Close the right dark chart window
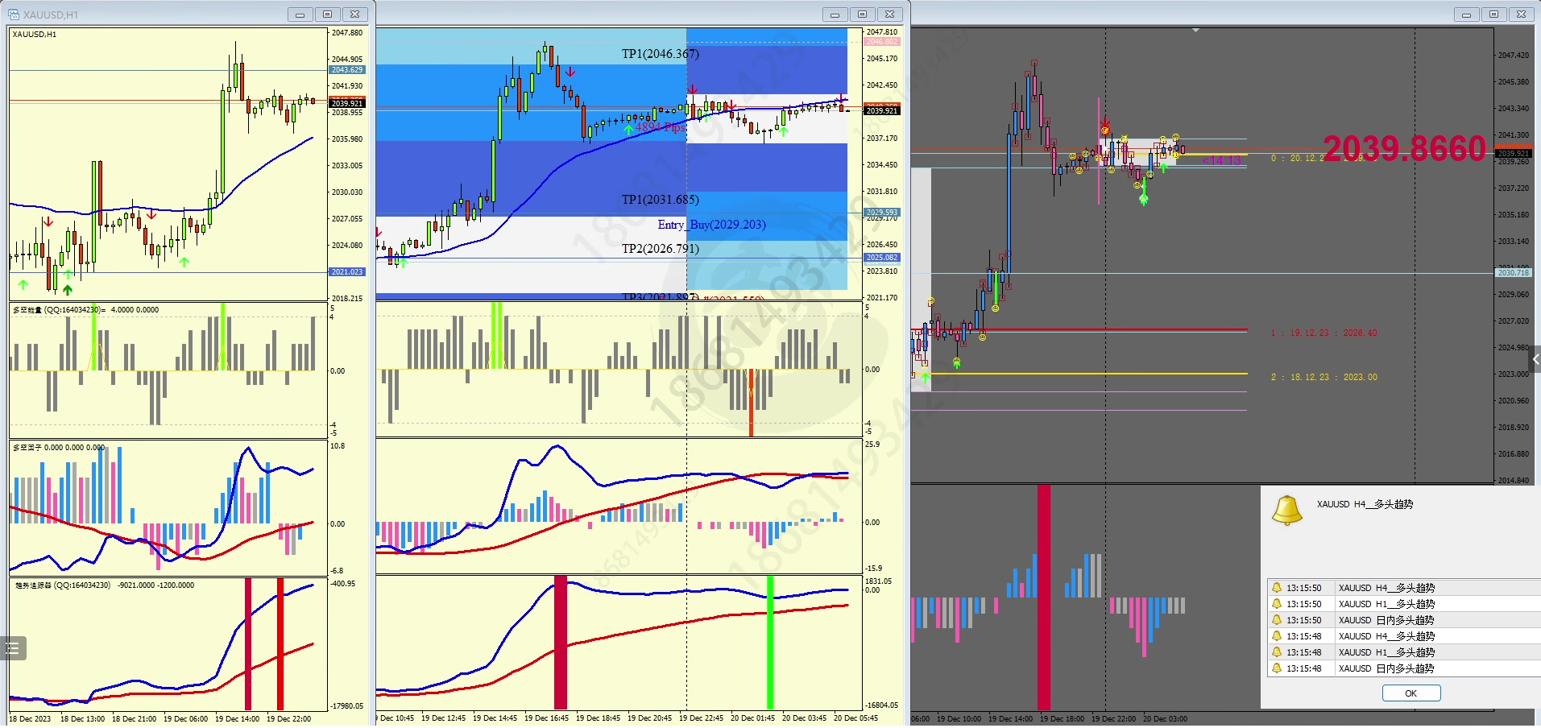This screenshot has width=1541, height=728. 1521,14
